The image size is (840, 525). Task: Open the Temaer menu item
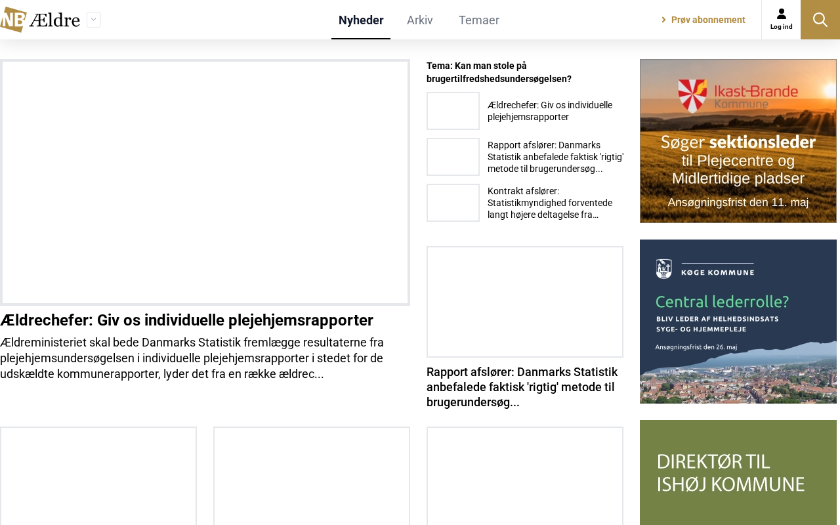coord(479,20)
